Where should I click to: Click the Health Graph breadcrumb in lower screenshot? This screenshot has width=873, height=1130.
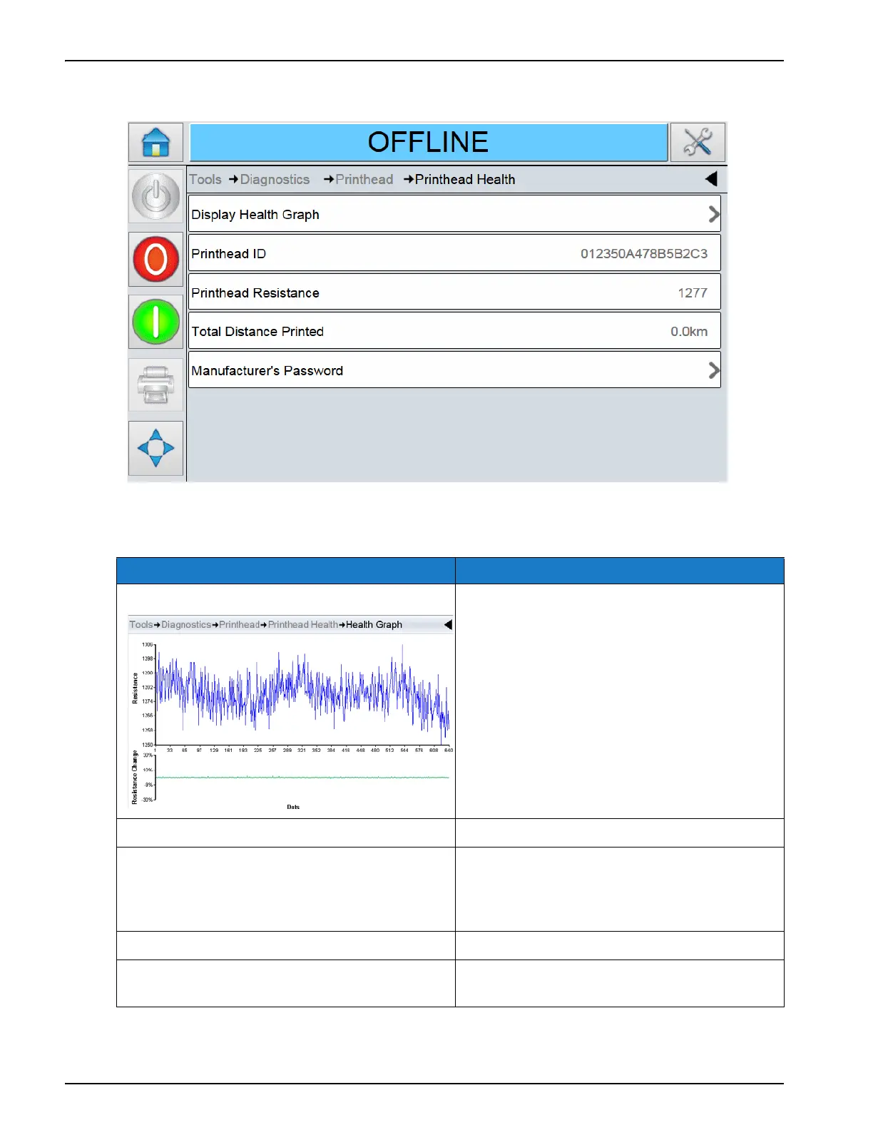[374, 625]
